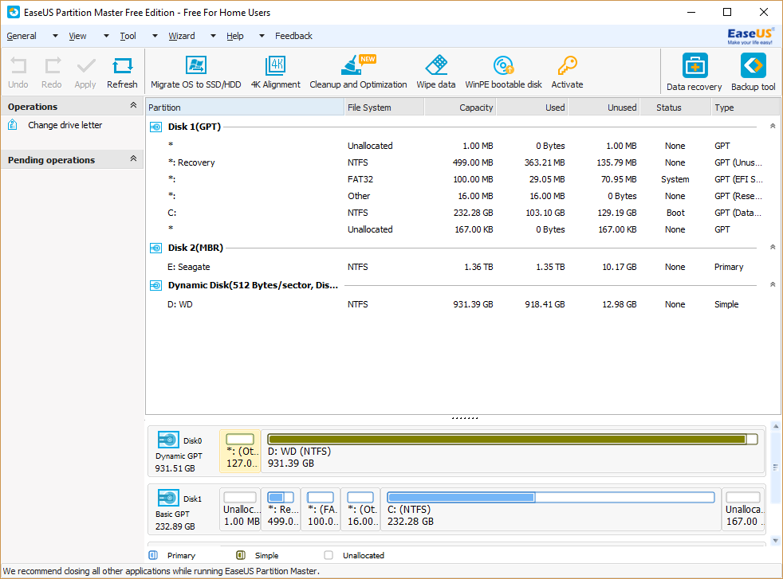
Task: Collapse the Disk 1(GPT) group
Action: 773,126
